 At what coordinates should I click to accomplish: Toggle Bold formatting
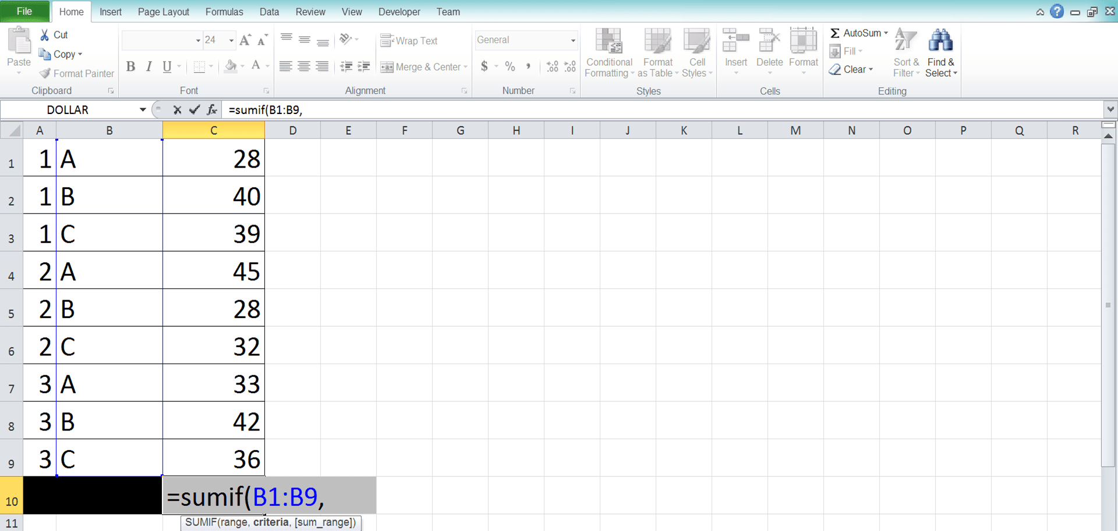pos(130,66)
